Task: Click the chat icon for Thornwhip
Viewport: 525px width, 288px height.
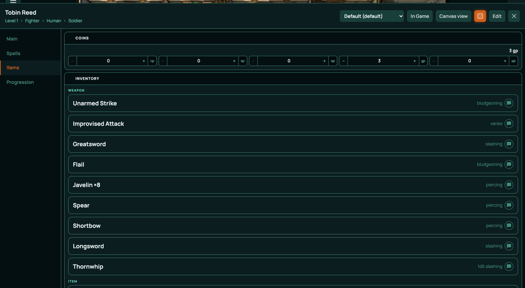Action: click(509, 266)
